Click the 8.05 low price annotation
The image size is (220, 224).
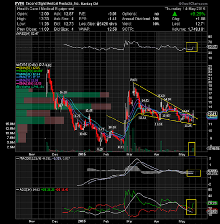point(100,150)
